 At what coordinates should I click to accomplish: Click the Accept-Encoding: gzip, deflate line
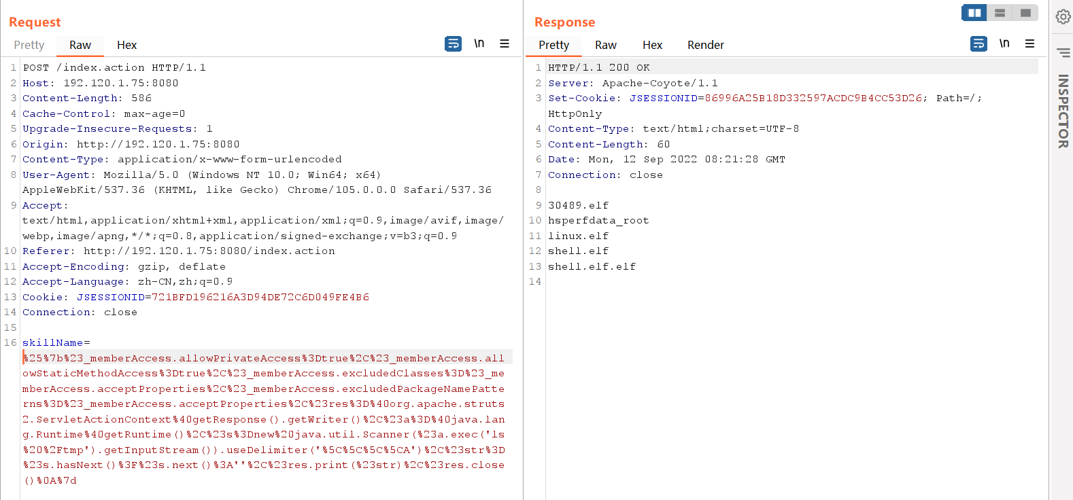point(124,266)
